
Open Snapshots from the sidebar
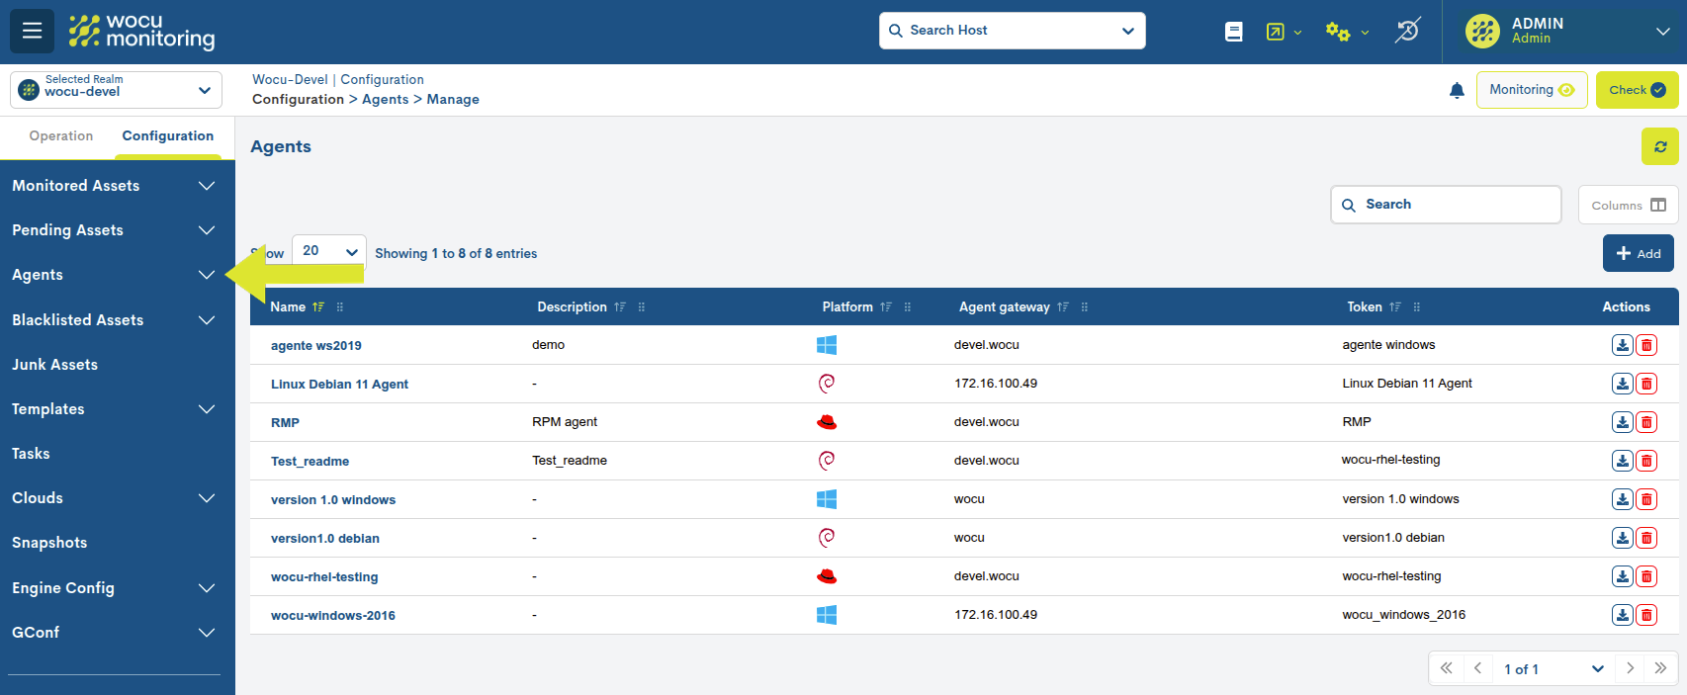[x=49, y=543]
